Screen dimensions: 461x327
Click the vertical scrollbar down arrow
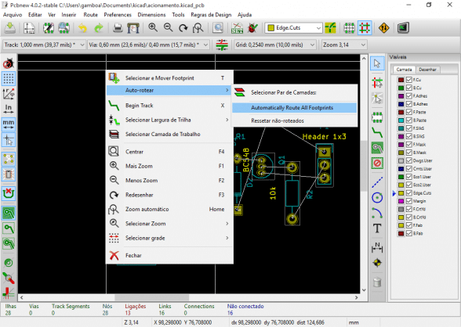364,290
